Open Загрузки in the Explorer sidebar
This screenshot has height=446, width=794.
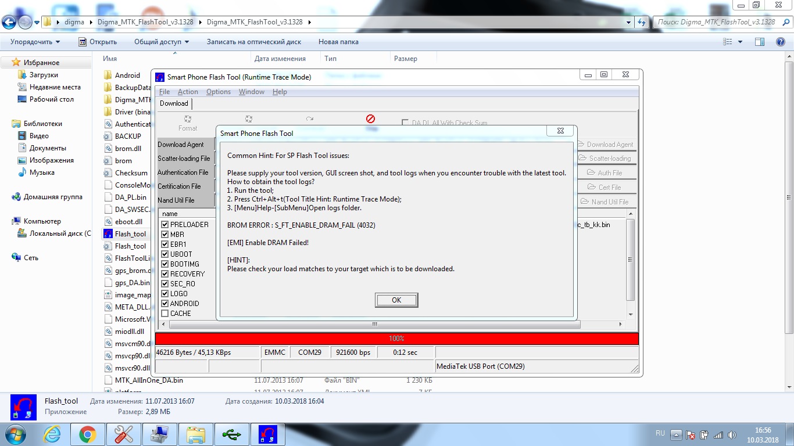tap(44, 75)
